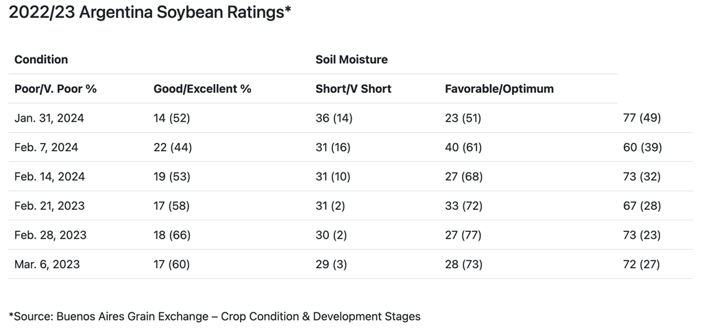Select the 'Soil Moisture' column group header

(x=351, y=59)
